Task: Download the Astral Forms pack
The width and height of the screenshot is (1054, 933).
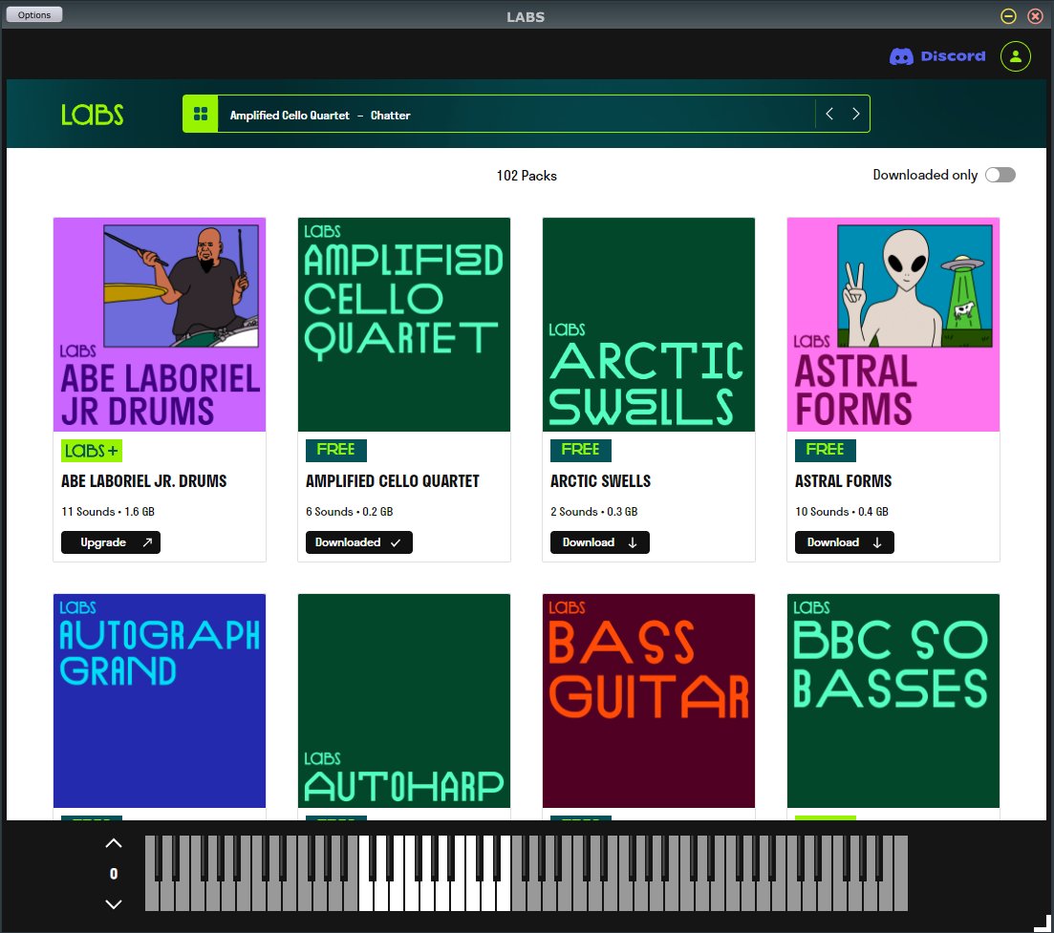Action: click(845, 542)
